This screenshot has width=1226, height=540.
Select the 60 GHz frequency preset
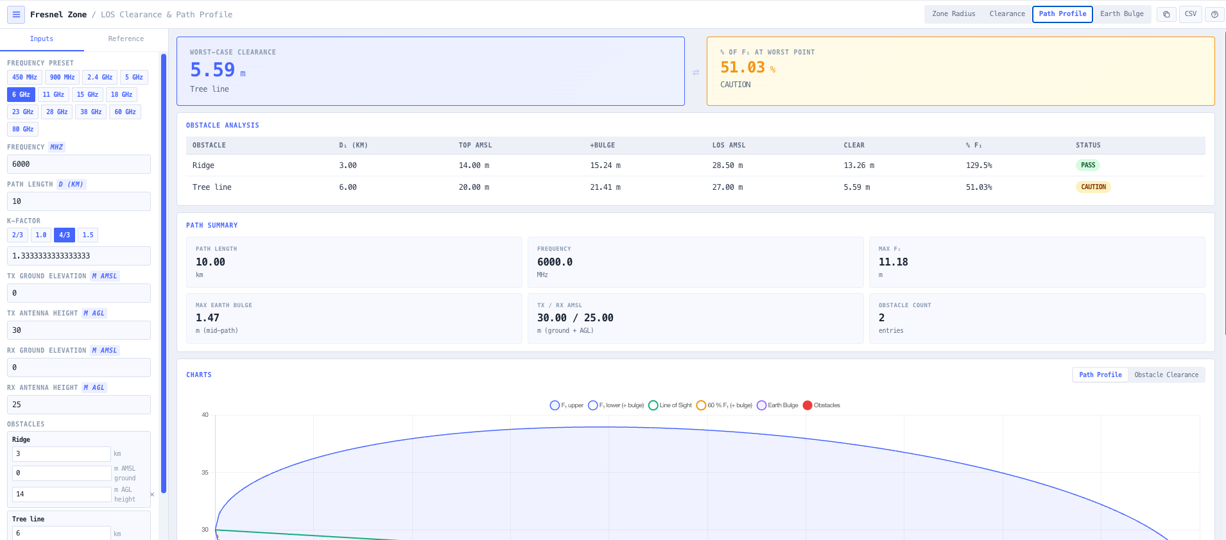(x=125, y=112)
